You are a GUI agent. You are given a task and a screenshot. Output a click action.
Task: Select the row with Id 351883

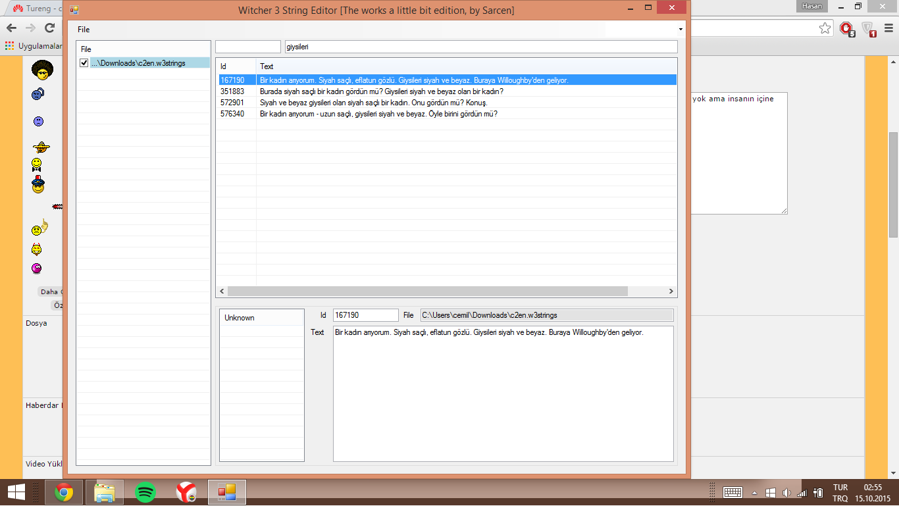[446, 91]
